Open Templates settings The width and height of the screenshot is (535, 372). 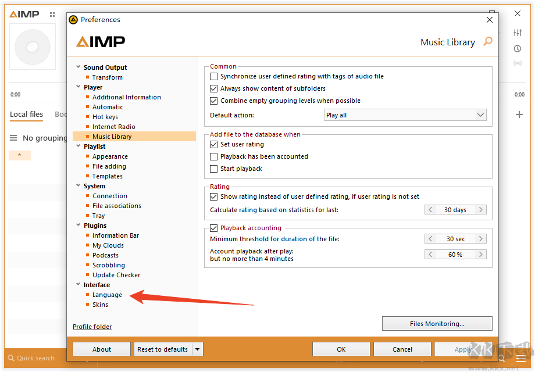click(x=107, y=176)
